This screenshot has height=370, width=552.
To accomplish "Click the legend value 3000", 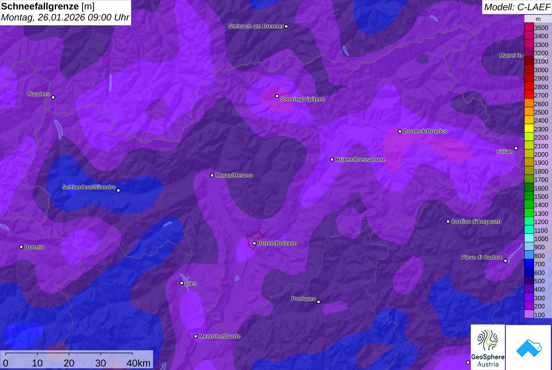I will [x=541, y=70].
